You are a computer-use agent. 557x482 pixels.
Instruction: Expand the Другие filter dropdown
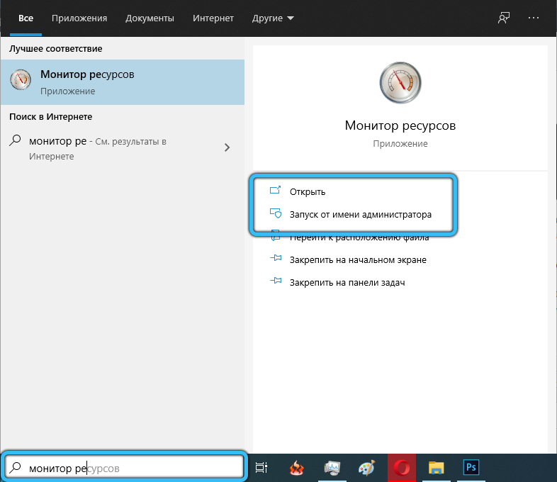pyautogui.click(x=274, y=18)
